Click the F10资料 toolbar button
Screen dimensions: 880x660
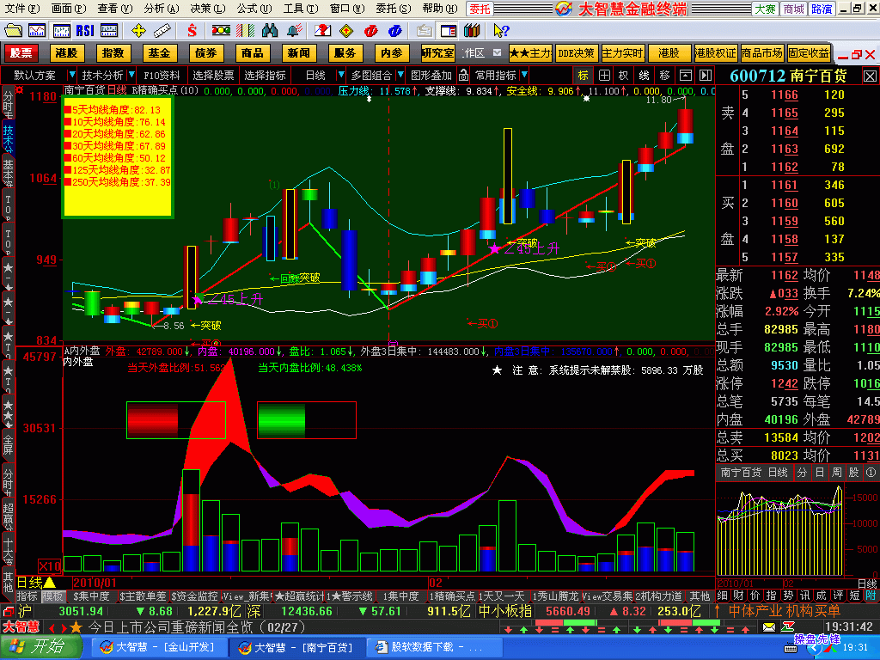pyautogui.click(x=162, y=75)
